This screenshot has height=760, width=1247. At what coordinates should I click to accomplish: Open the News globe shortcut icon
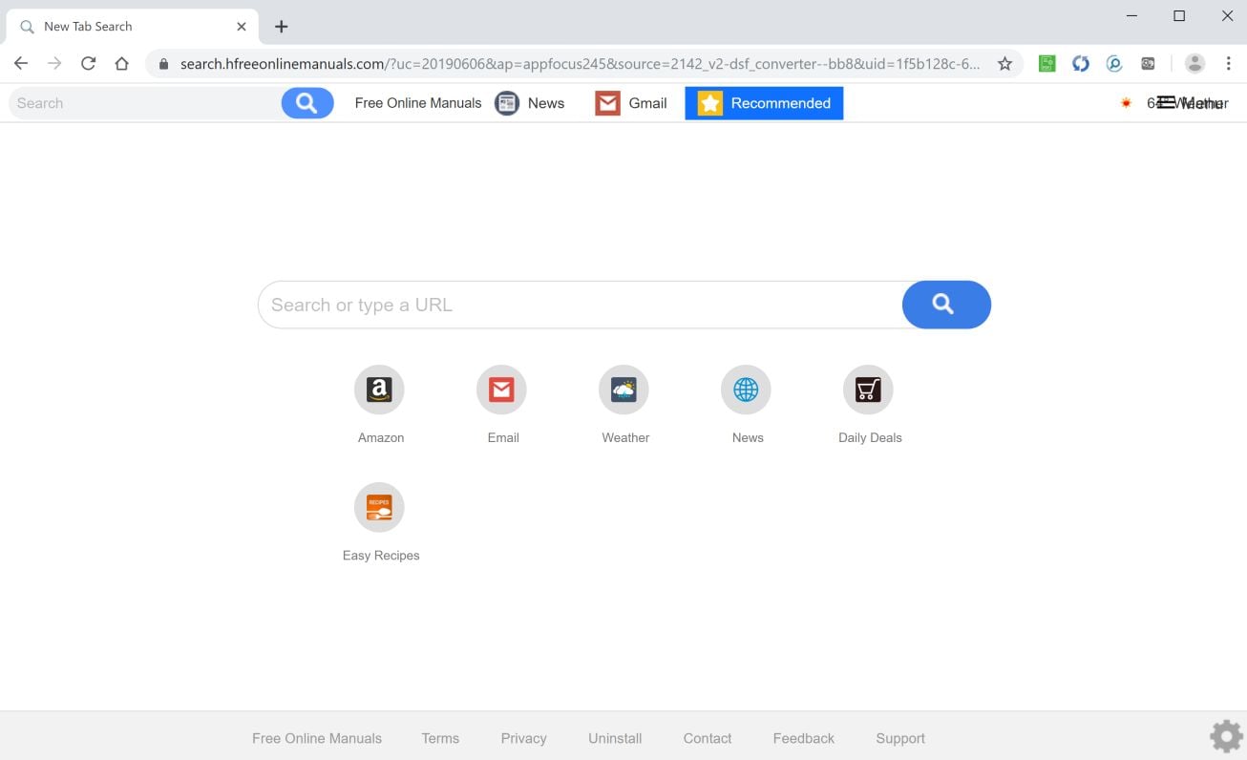746,390
